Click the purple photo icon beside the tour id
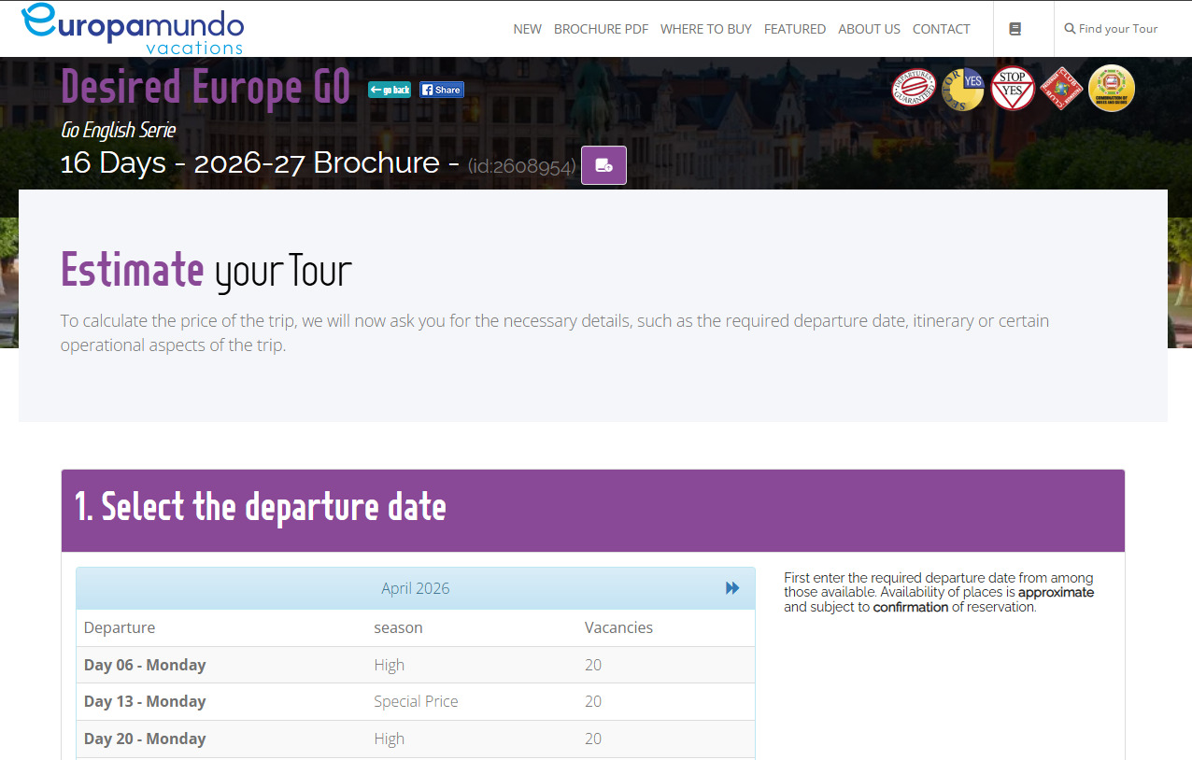 point(603,164)
